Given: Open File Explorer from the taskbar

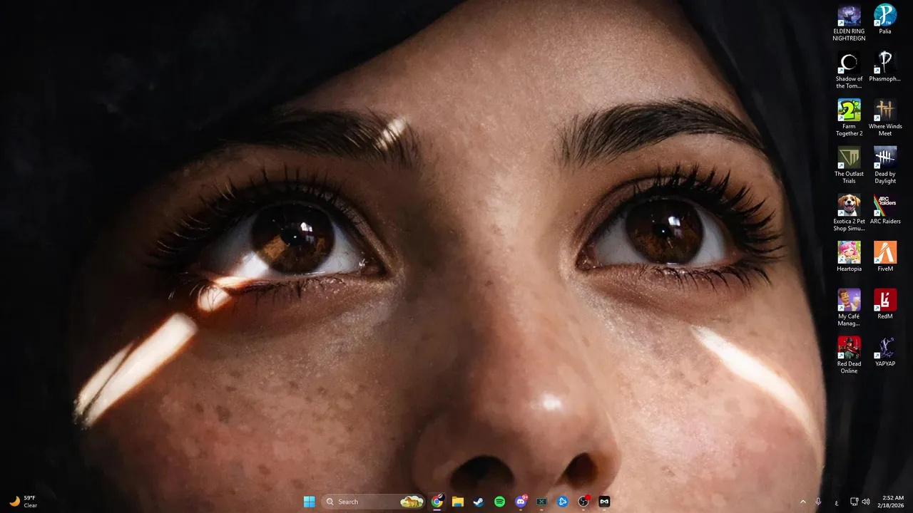Looking at the screenshot, I should [x=457, y=502].
